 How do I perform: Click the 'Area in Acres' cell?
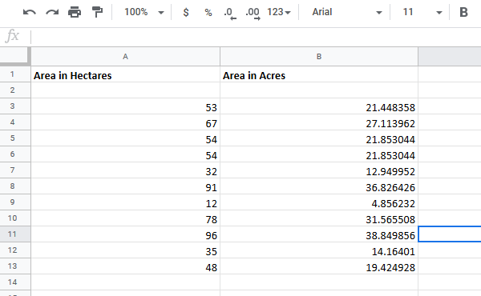[x=319, y=74]
